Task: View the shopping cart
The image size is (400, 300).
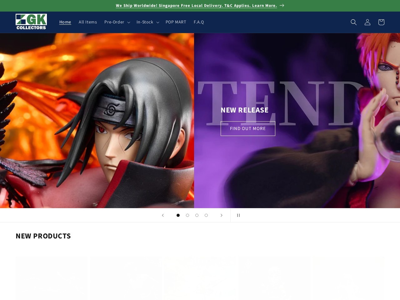Action: (x=381, y=22)
